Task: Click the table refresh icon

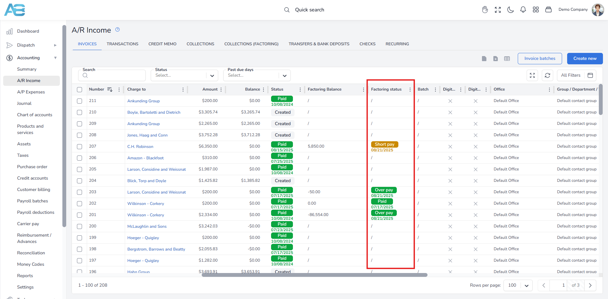Action: coord(548,75)
